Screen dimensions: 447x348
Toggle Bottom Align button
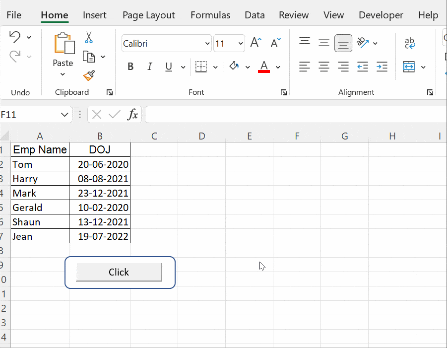click(343, 43)
